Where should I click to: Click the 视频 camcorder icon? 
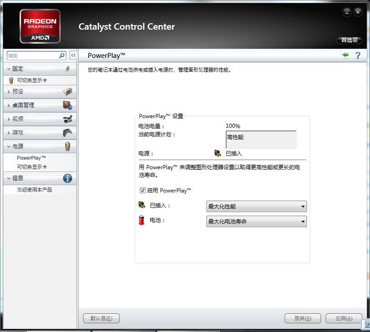[68, 119]
